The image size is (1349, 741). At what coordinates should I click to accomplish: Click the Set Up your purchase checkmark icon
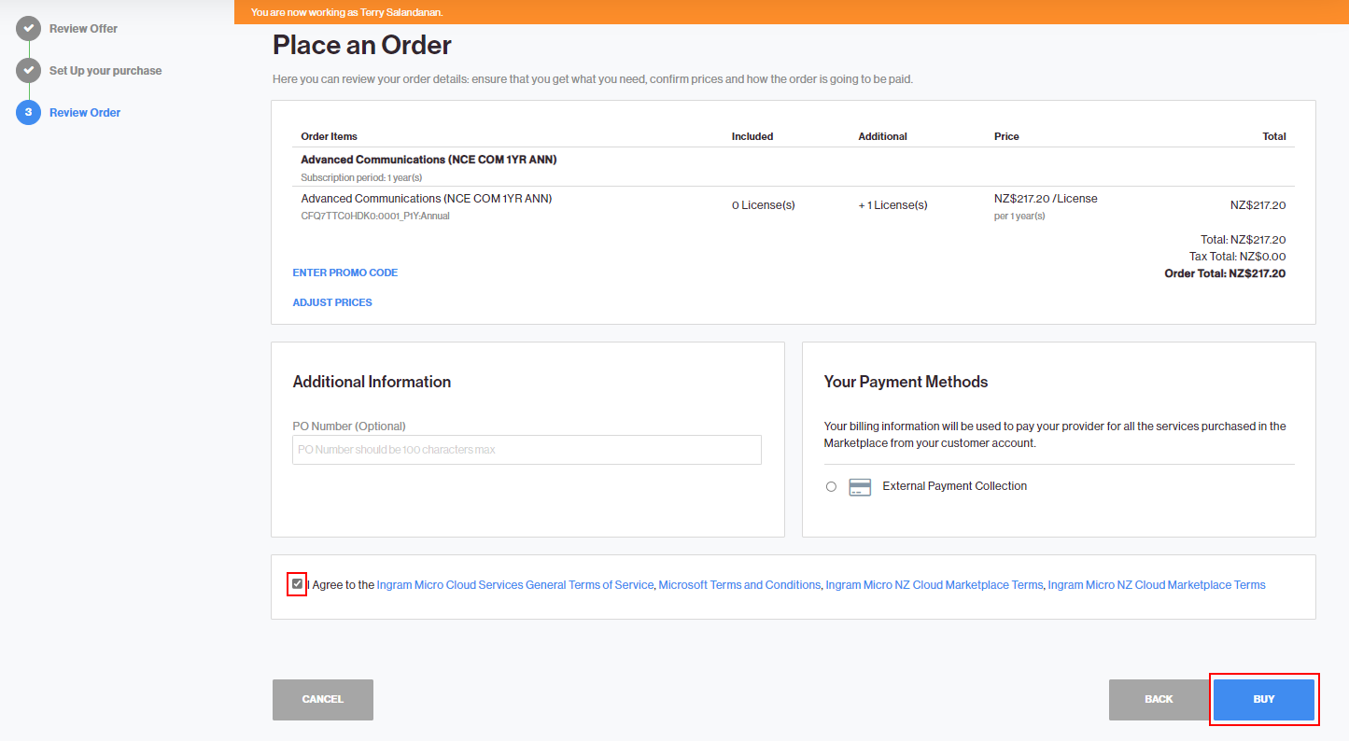click(x=28, y=70)
